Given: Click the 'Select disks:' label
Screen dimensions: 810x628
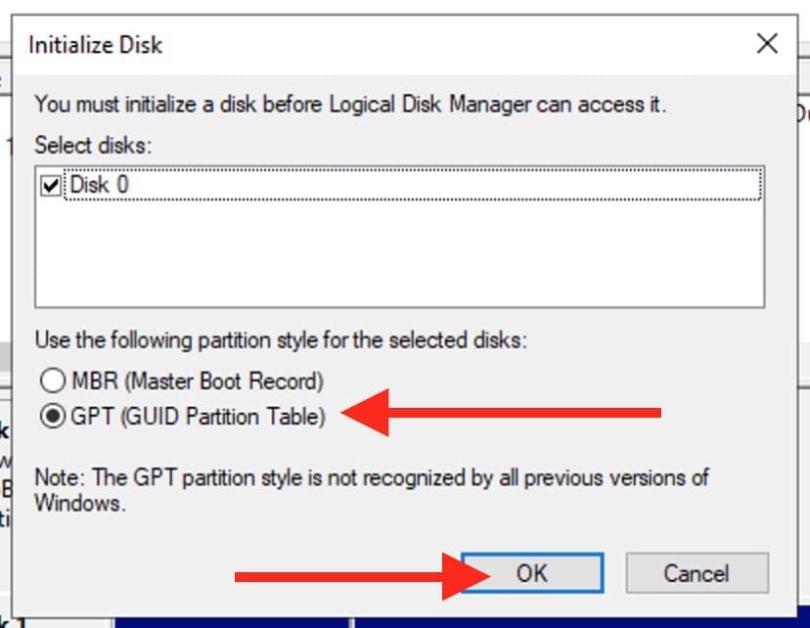Looking at the screenshot, I should tap(94, 145).
